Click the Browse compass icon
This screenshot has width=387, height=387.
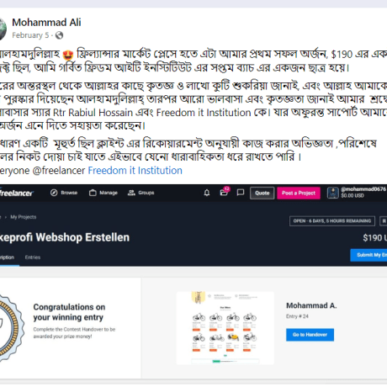point(54,193)
